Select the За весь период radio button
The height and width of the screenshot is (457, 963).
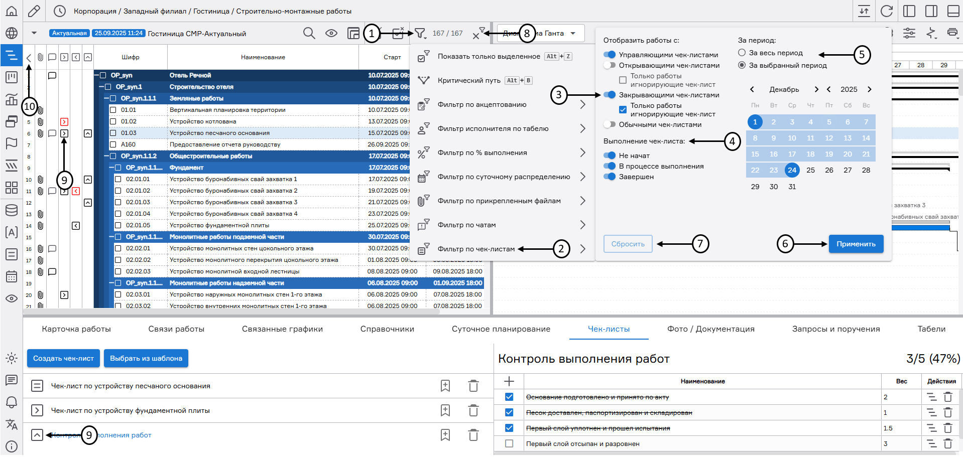[x=742, y=53]
